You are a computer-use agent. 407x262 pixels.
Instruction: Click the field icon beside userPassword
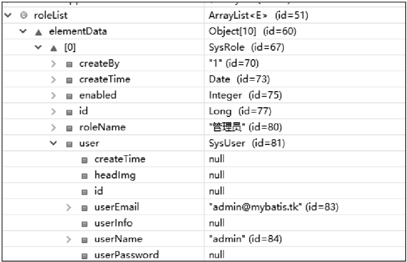tap(85, 256)
